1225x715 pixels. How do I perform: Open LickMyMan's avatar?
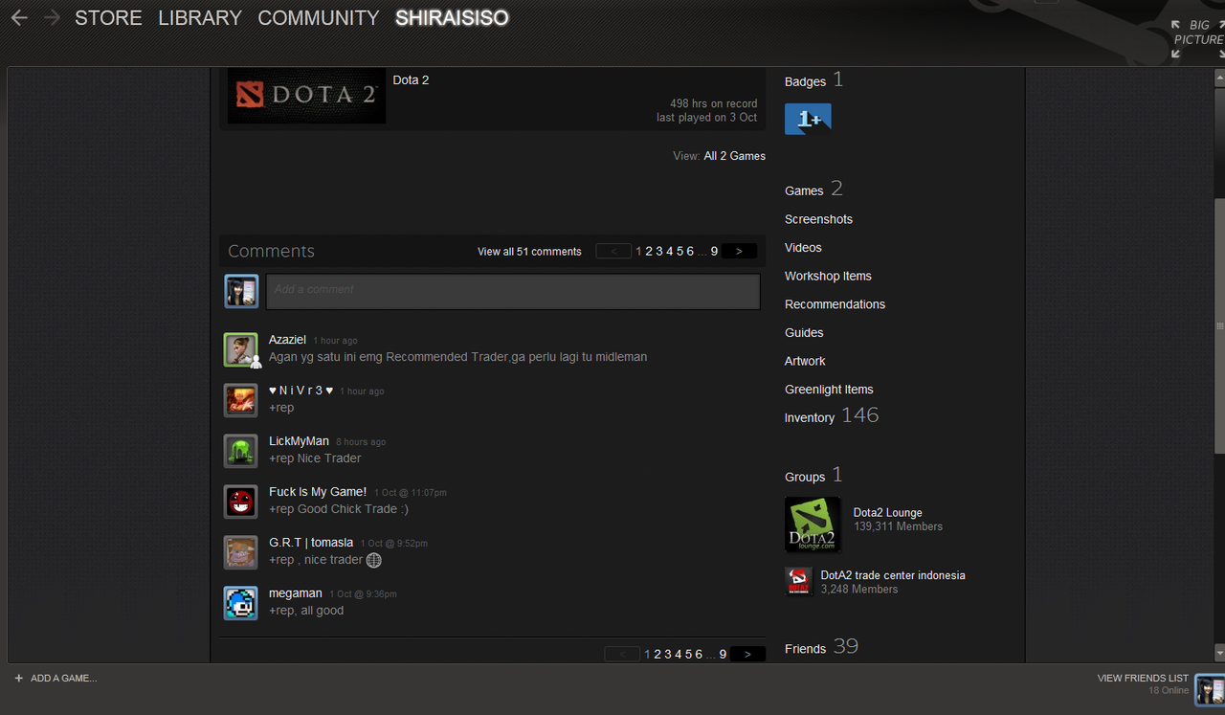point(241,451)
